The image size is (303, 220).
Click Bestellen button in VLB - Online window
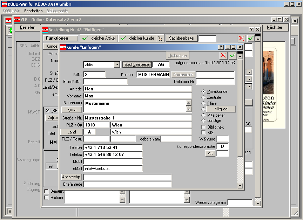[28, 27]
